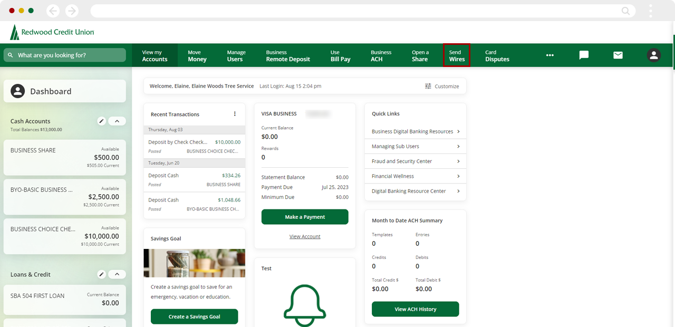This screenshot has height=327, width=675.
Task: Click View ACH History button
Action: tap(416, 309)
